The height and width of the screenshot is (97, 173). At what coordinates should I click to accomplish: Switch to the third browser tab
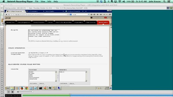(x=54, y=11)
